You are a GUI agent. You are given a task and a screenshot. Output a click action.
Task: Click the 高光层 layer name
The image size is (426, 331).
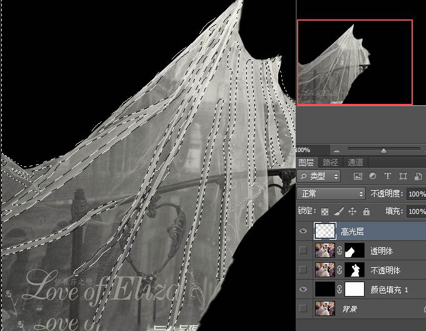pyautogui.click(x=352, y=232)
